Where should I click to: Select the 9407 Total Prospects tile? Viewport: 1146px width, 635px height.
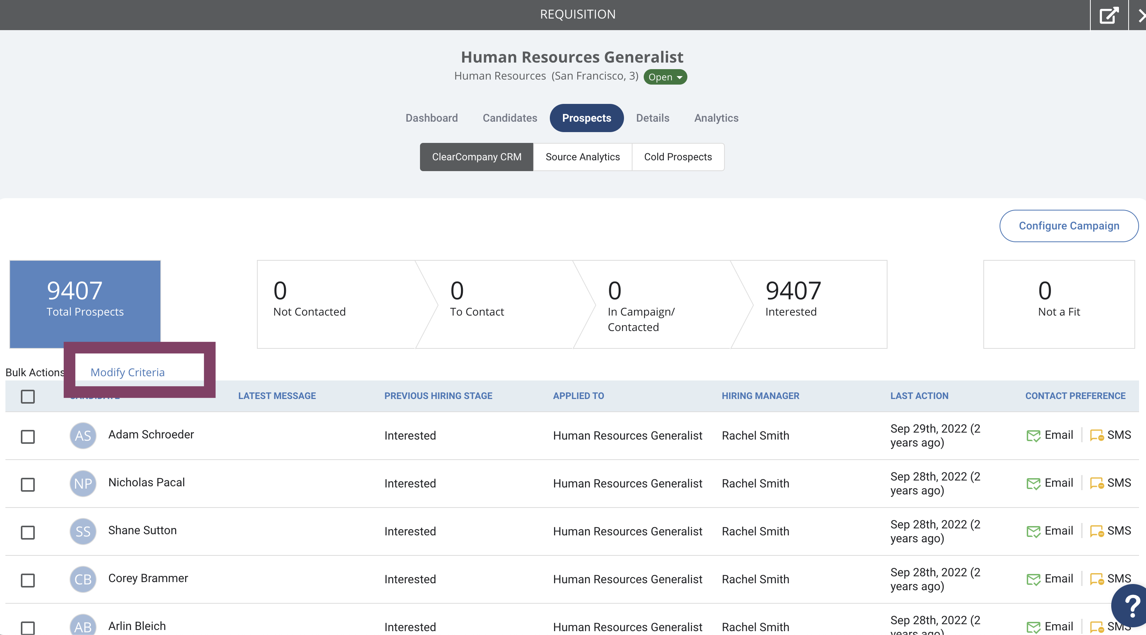click(x=85, y=304)
